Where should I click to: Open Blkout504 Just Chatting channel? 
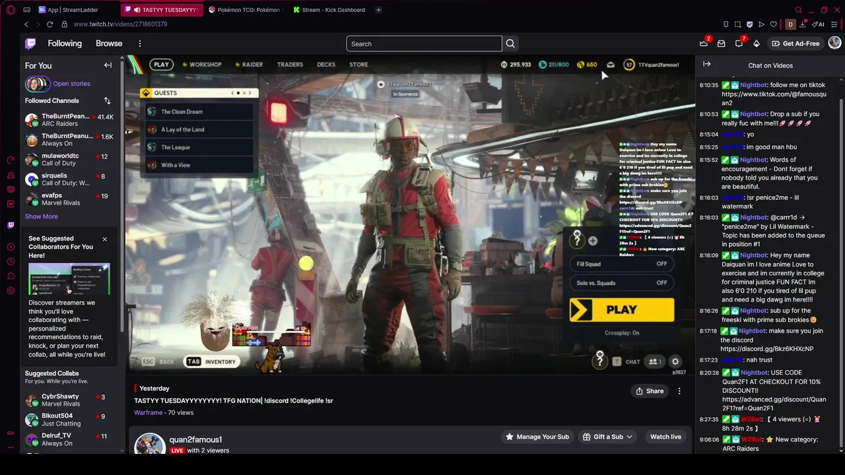click(69, 420)
